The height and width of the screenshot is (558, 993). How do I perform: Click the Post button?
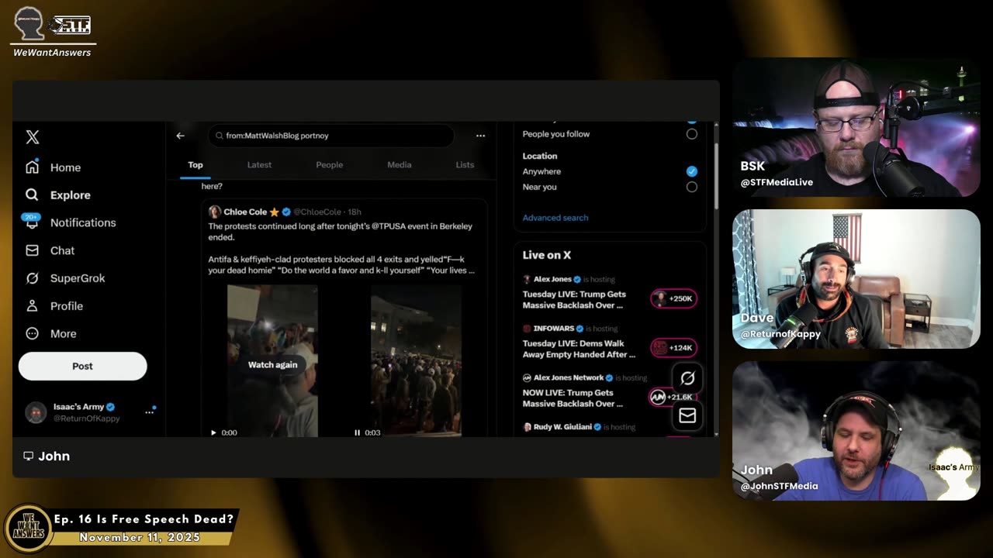point(82,366)
